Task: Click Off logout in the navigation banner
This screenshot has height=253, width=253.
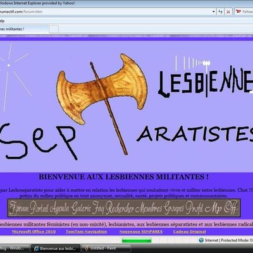Action: pyautogui.click(x=230, y=207)
